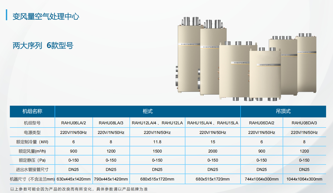
Task: Select the RAHU12LA/4 、RAHU12LA model cell
Action: pos(157,123)
